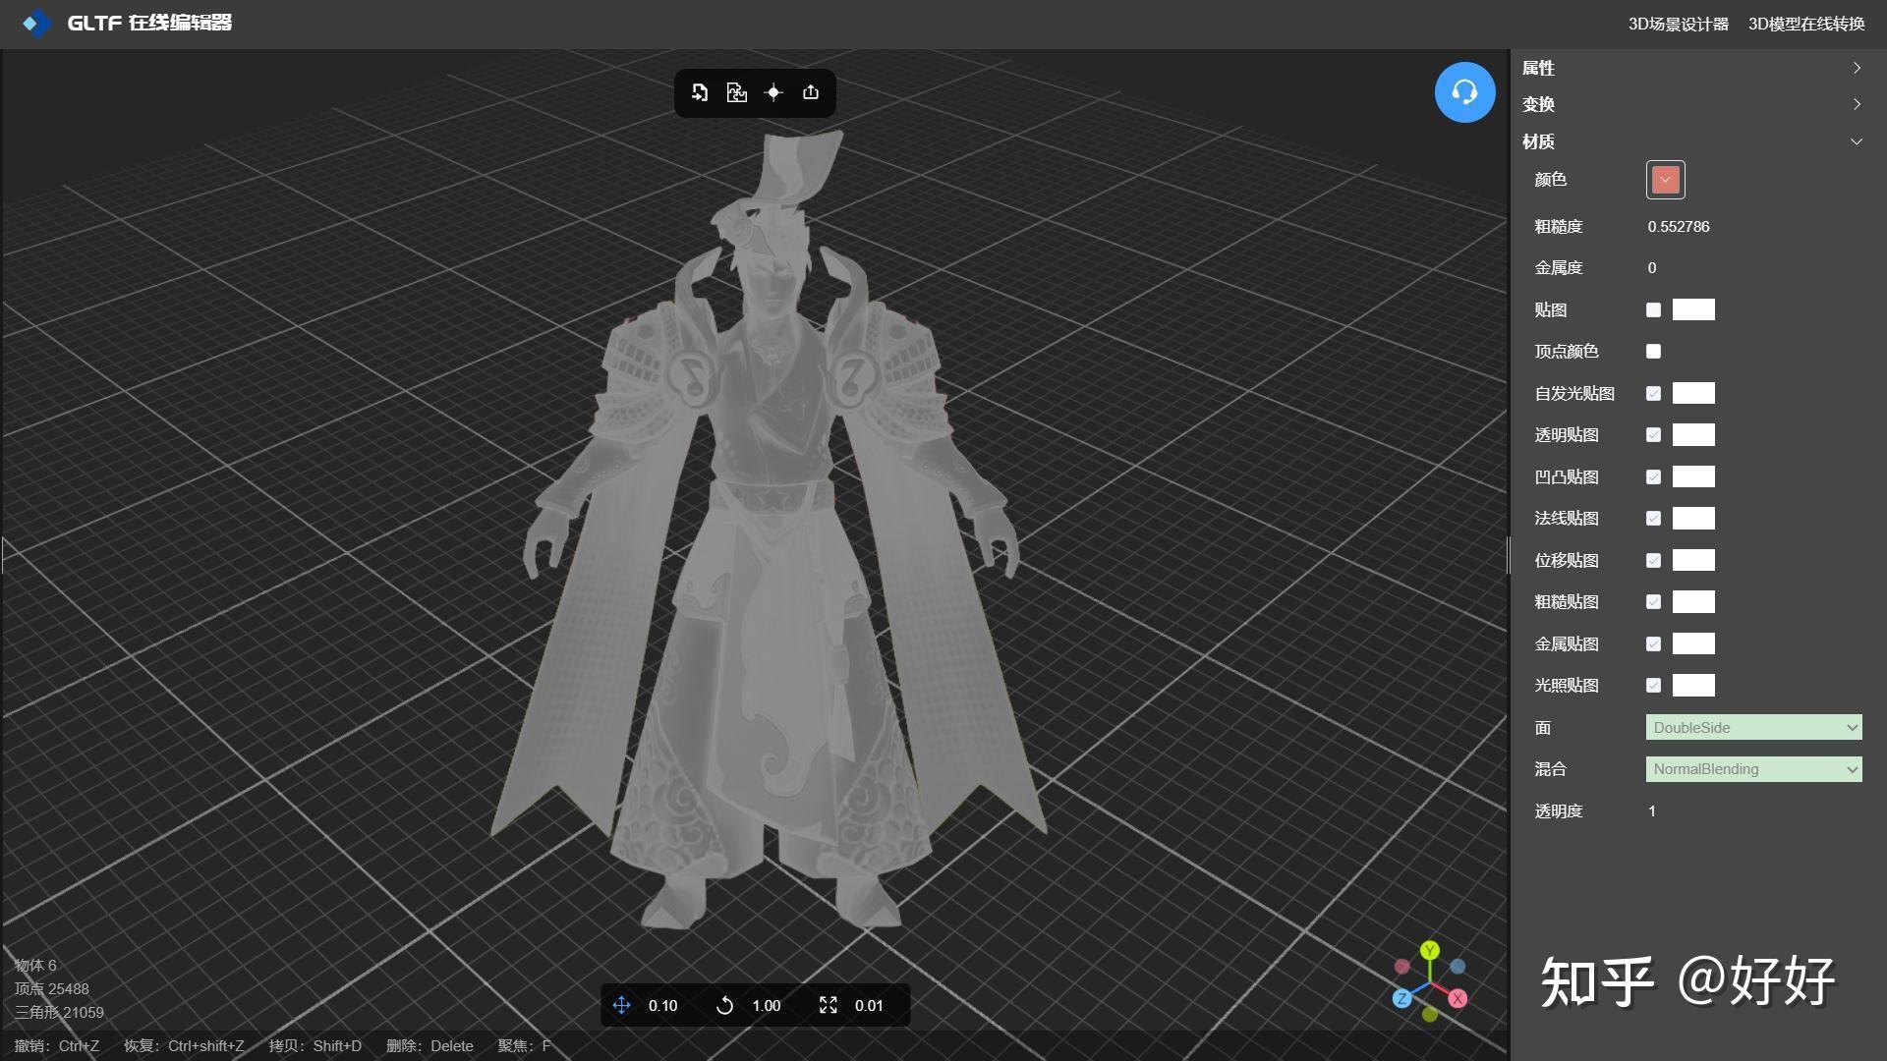Image resolution: width=1887 pixels, height=1061 pixels.
Task: Open the headset customer support button
Action: click(1464, 92)
